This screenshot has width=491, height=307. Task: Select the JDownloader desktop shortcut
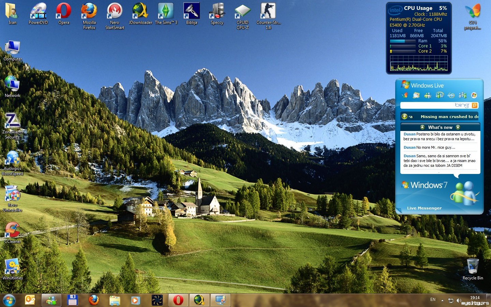[140, 14]
